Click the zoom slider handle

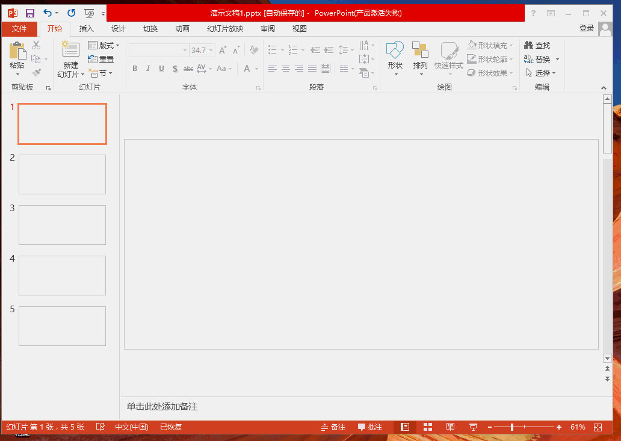click(512, 427)
